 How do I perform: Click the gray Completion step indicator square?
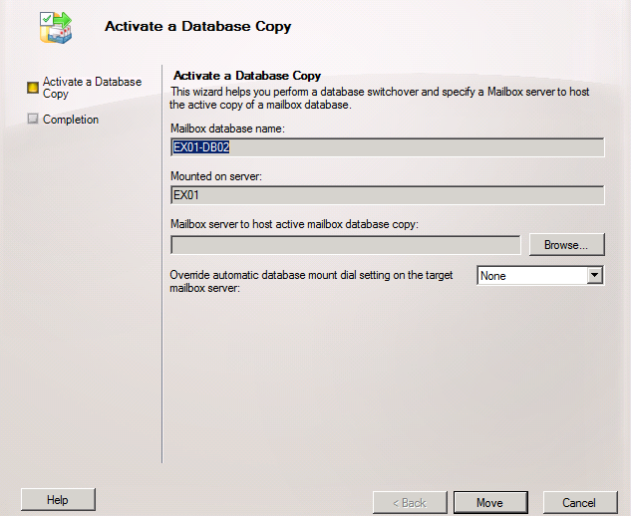coord(33,120)
